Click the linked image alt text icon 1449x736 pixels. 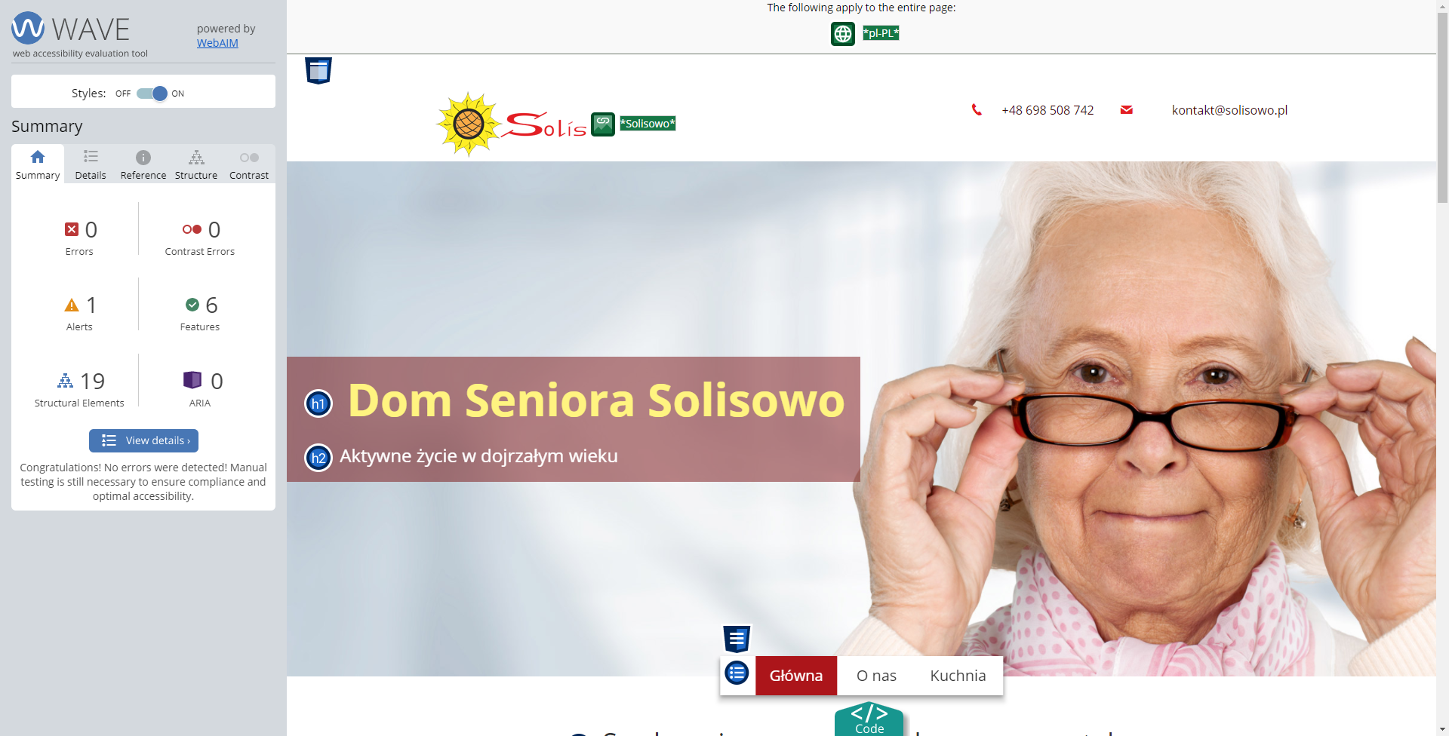pos(603,124)
